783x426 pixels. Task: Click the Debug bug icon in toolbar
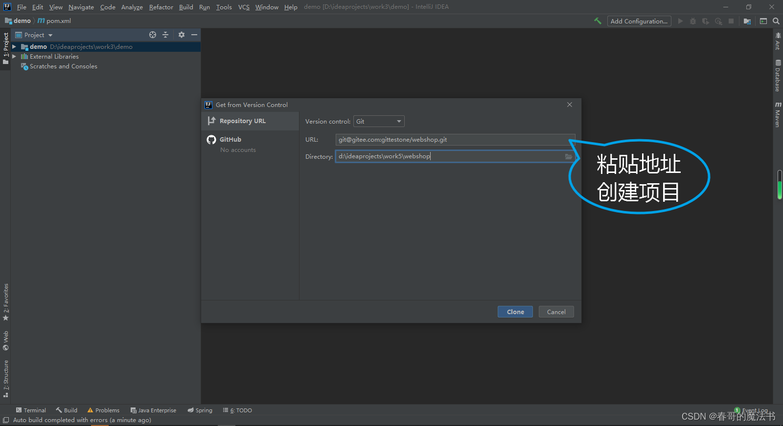click(x=693, y=21)
